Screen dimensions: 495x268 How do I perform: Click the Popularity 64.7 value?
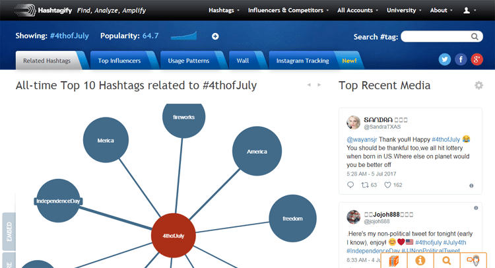tap(150, 36)
